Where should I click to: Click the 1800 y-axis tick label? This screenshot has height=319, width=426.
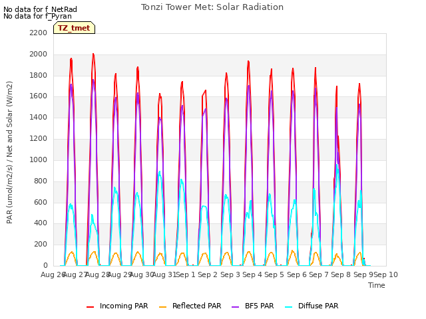tap(39, 75)
